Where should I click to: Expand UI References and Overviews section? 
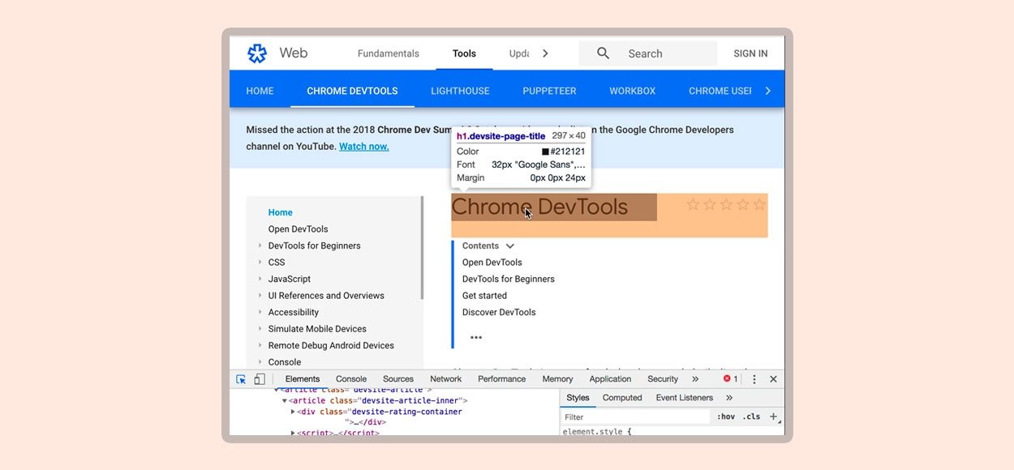260,296
